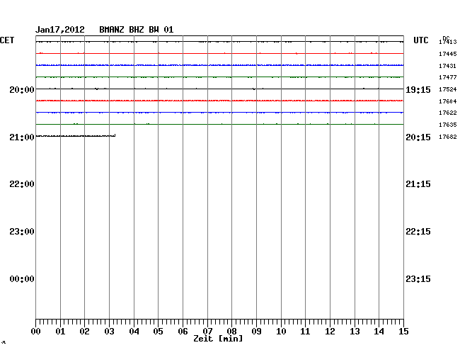Click minute tick label "13"
The width and height of the screenshot is (460, 350).
point(355,332)
